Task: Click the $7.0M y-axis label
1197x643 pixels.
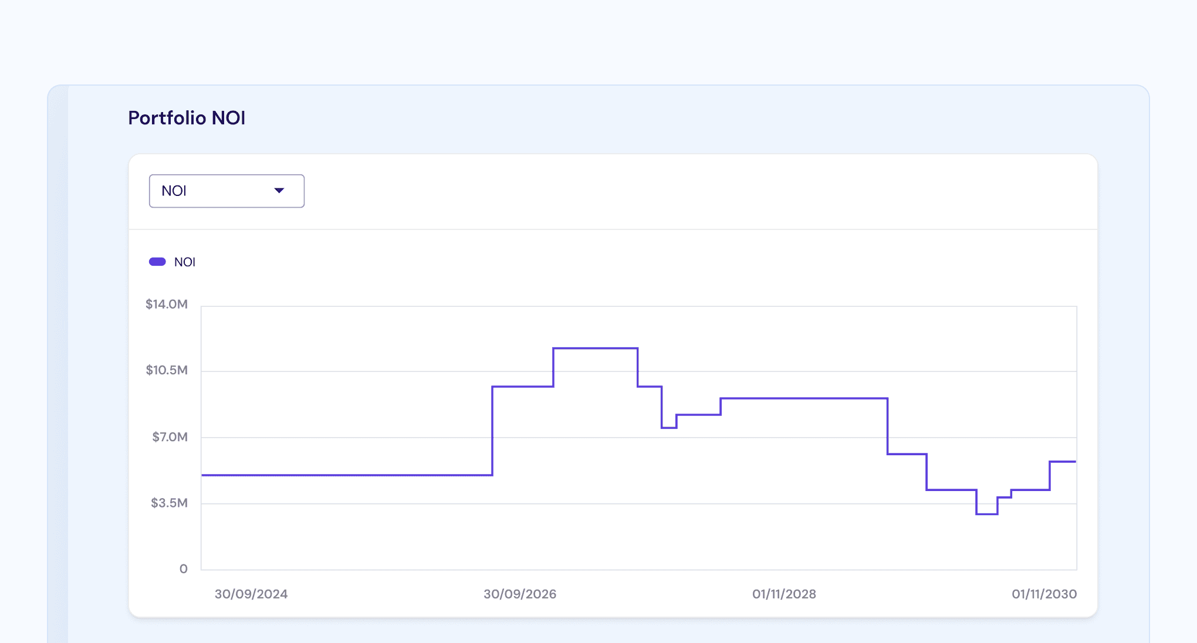Action: pos(170,436)
